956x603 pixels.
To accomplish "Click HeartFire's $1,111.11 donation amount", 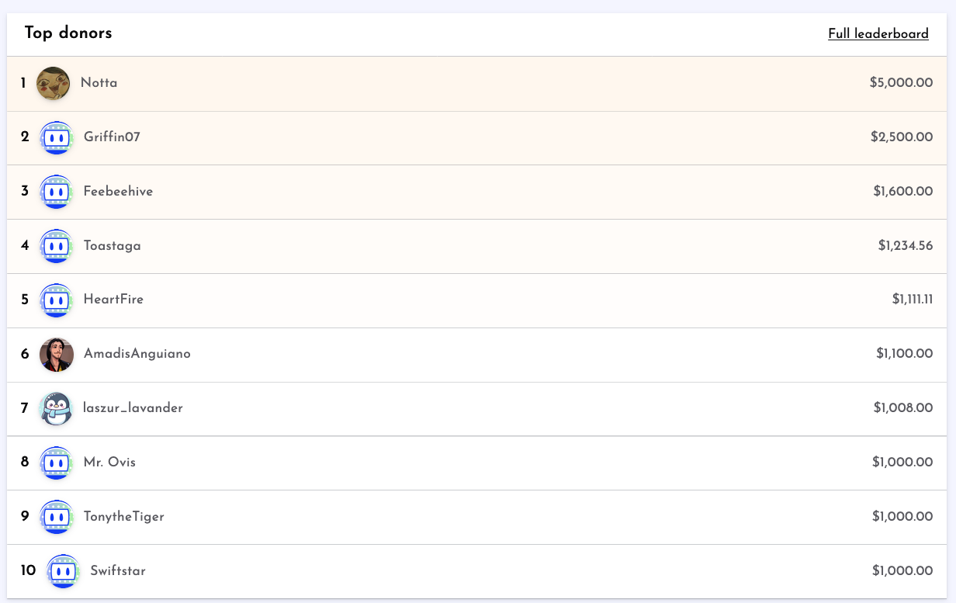I will 912,300.
